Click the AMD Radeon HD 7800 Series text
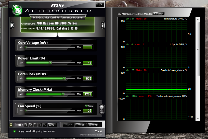208x139 pixels. pyautogui.click(x=57, y=24)
